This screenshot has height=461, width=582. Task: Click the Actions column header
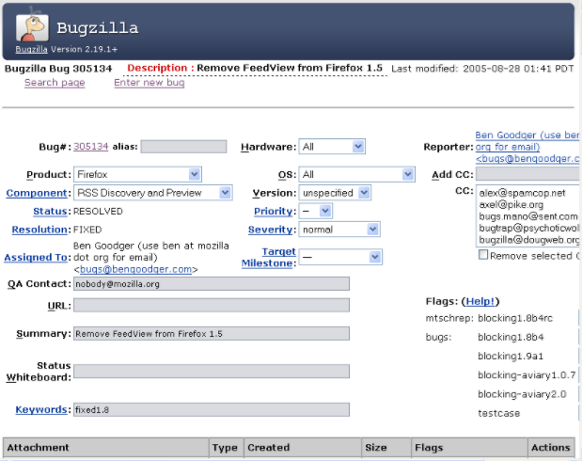(x=551, y=448)
